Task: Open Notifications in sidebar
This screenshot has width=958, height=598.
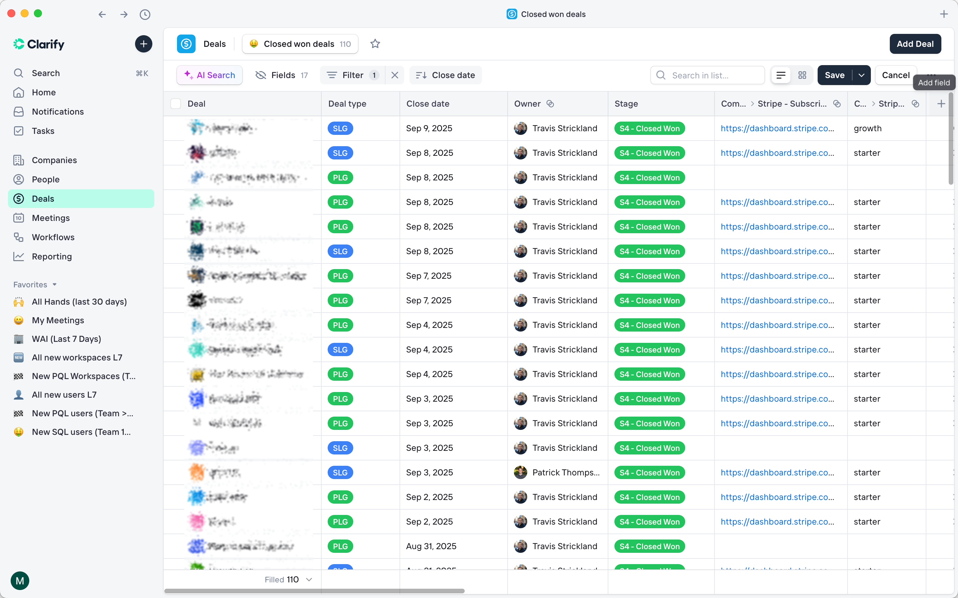Action: click(81, 112)
